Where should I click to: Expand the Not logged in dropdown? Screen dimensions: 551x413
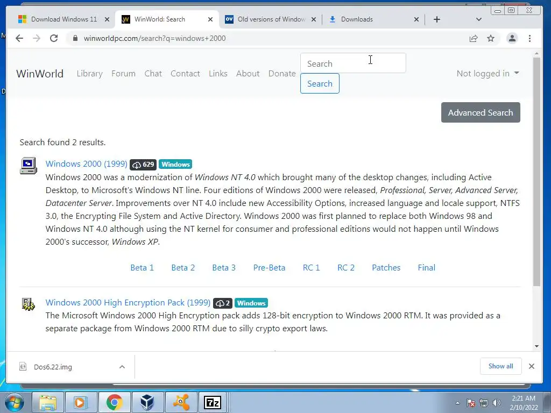point(488,73)
